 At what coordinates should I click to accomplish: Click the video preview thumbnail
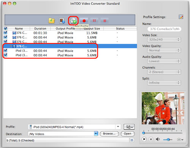point(163,108)
